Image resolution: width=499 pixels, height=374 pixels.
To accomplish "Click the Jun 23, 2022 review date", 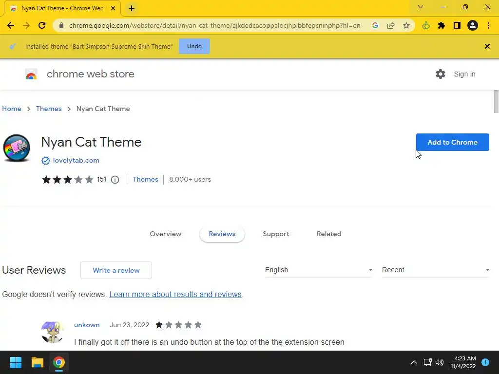I will pos(129,325).
